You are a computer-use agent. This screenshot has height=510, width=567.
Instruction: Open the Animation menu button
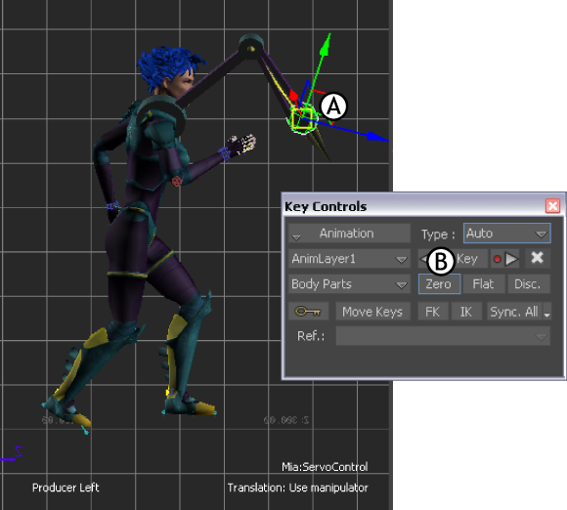pos(349,234)
